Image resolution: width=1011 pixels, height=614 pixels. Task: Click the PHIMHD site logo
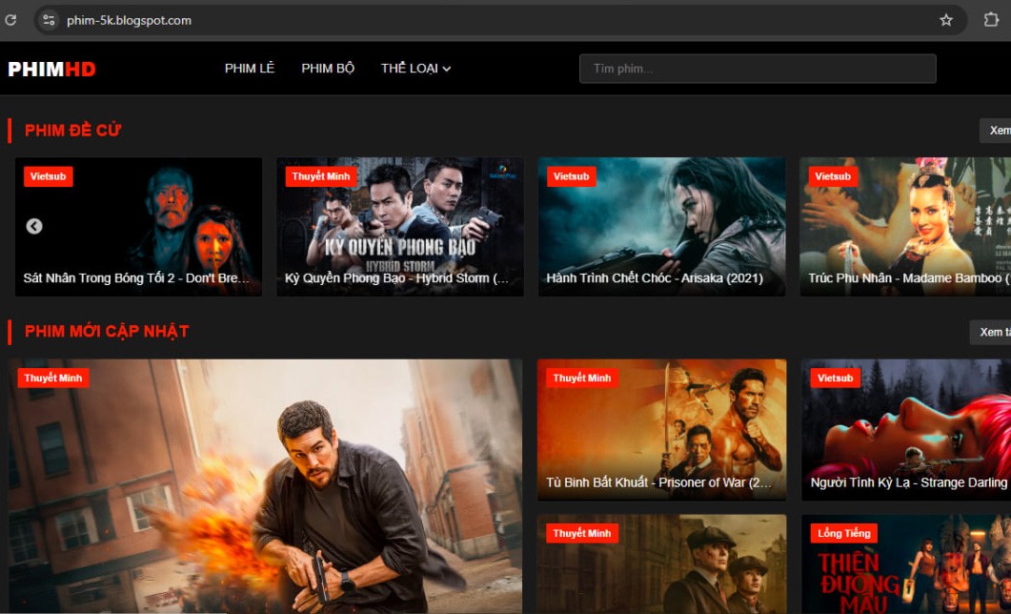click(x=51, y=69)
